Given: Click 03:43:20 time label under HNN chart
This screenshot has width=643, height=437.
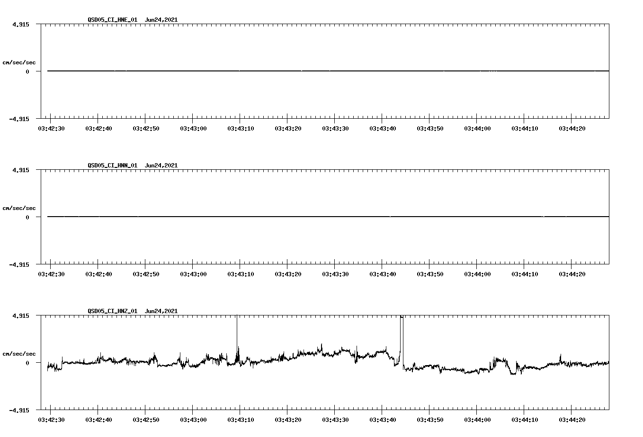Looking at the screenshot, I should coord(288,274).
